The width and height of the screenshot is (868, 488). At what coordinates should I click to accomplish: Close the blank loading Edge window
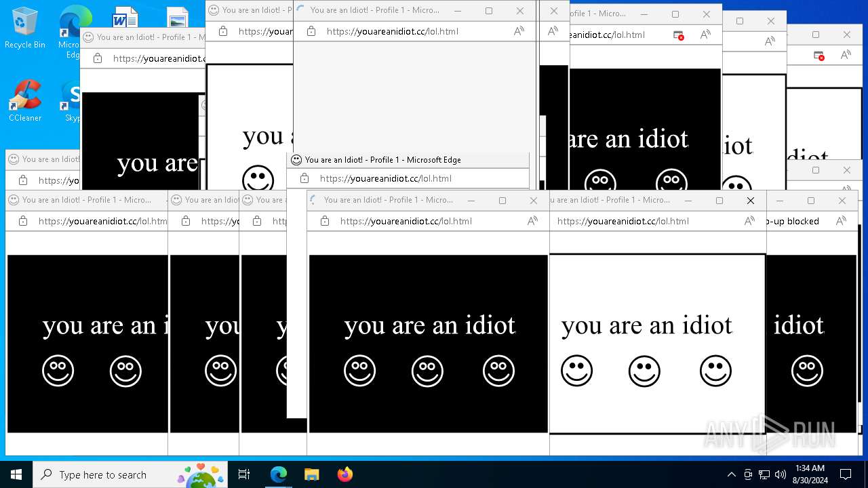pyautogui.click(x=519, y=11)
